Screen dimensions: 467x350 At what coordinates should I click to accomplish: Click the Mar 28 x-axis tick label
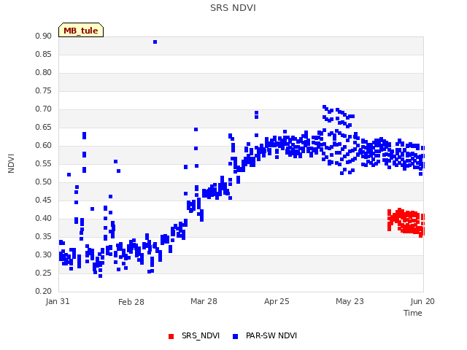tap(204, 301)
